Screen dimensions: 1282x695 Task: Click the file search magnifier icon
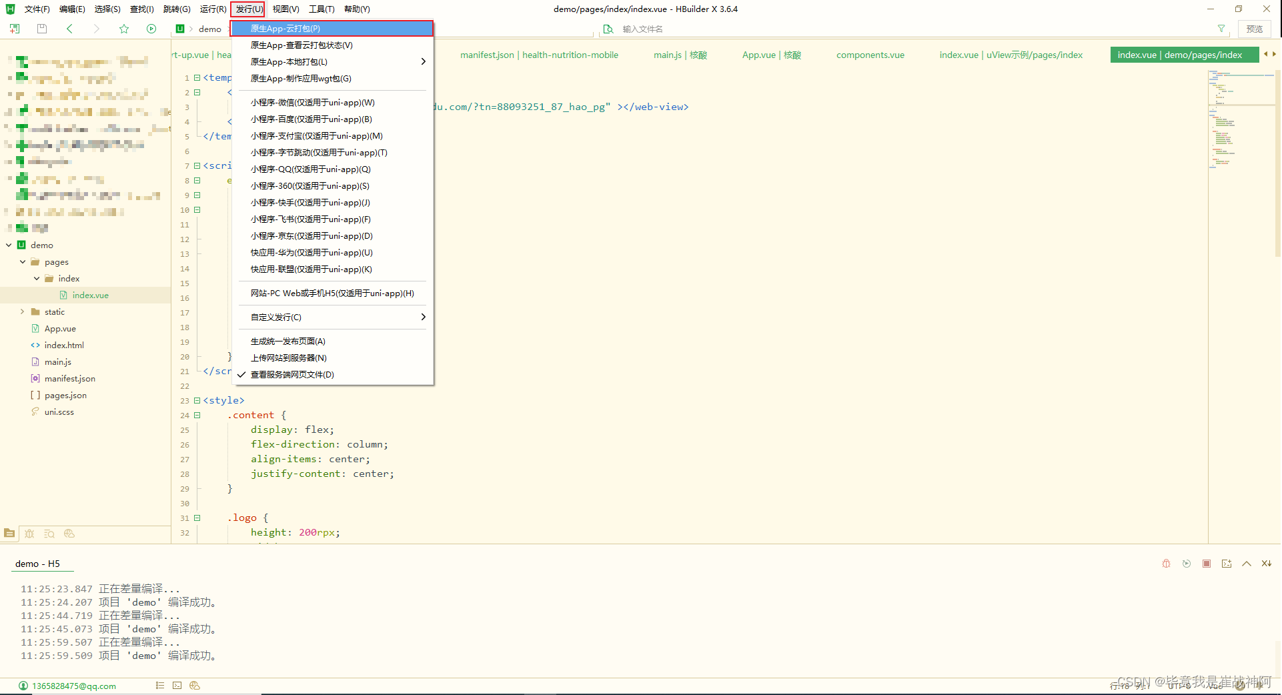[x=608, y=29]
